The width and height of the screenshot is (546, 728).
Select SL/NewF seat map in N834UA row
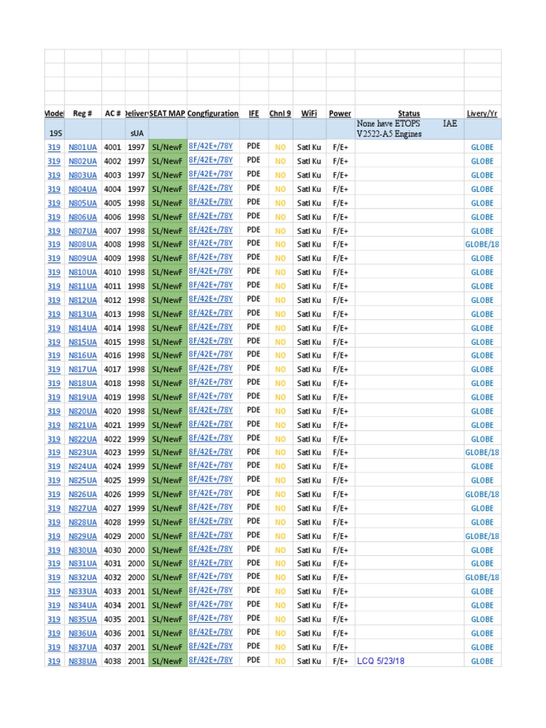[x=167, y=606]
